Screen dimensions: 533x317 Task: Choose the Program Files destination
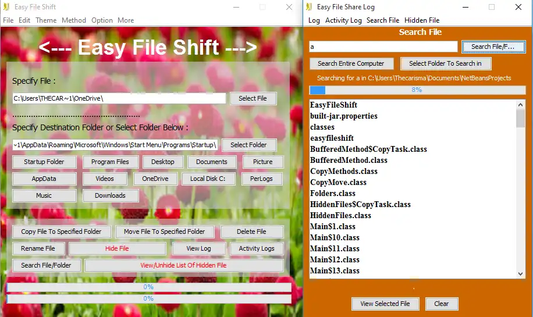point(110,162)
